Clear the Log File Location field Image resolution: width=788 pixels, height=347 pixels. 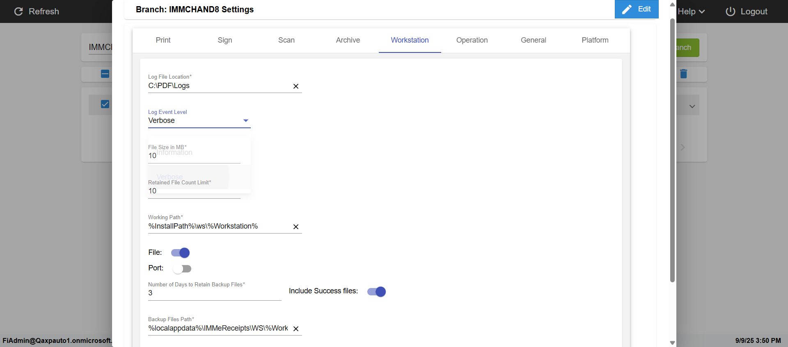295,86
